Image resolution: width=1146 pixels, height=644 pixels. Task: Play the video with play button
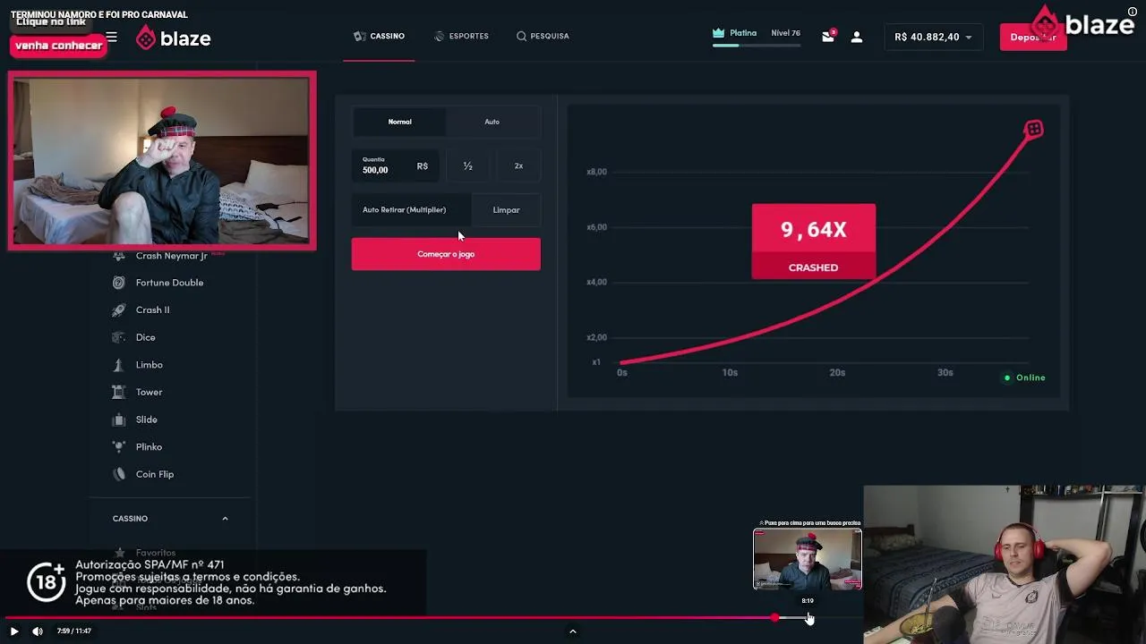(x=14, y=631)
